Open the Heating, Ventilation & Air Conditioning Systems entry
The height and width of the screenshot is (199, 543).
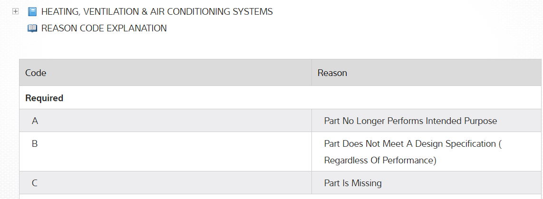(x=157, y=11)
